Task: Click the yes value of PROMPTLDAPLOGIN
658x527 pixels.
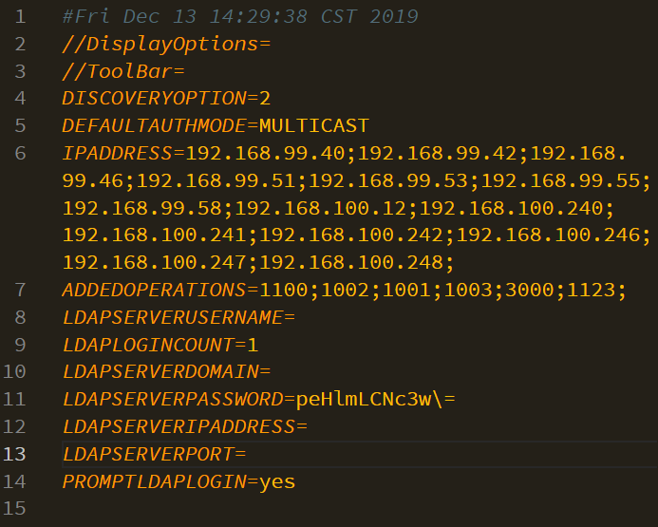Action: [x=277, y=481]
